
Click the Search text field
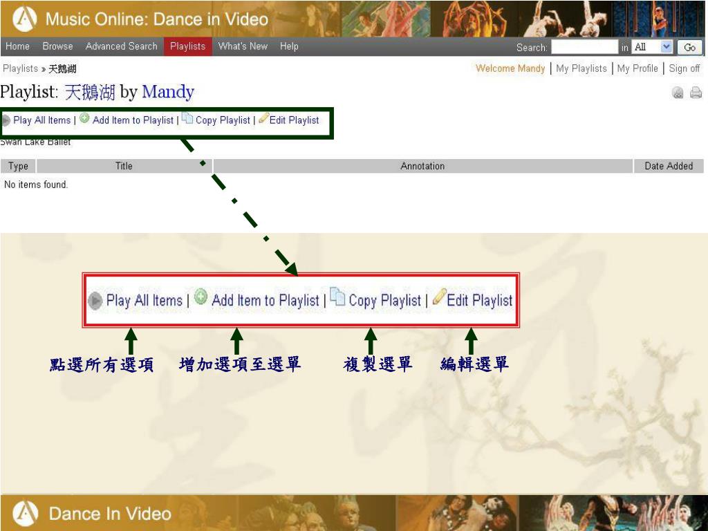[584, 47]
